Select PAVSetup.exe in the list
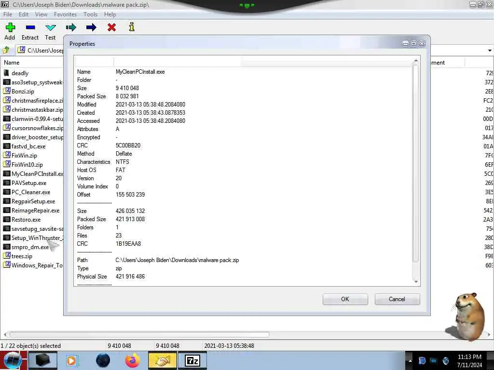494x370 pixels. coord(29,183)
